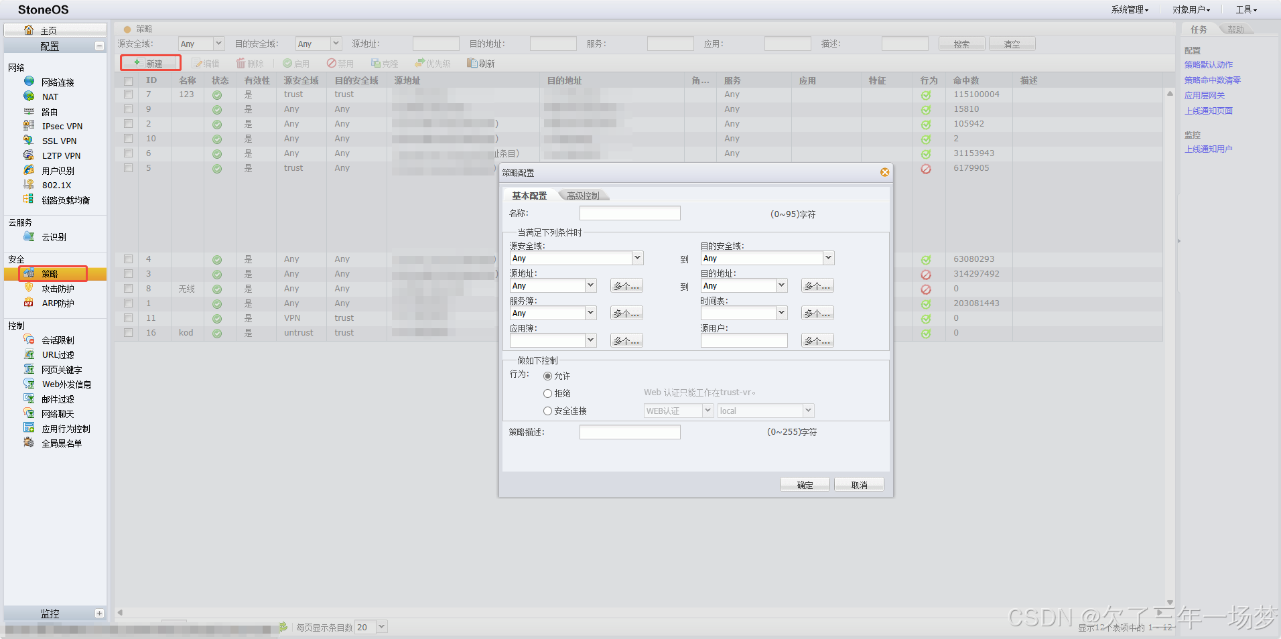This screenshot has height=639, width=1281.
Task: Open the 策略默认动作 link
Action: click(x=1208, y=65)
